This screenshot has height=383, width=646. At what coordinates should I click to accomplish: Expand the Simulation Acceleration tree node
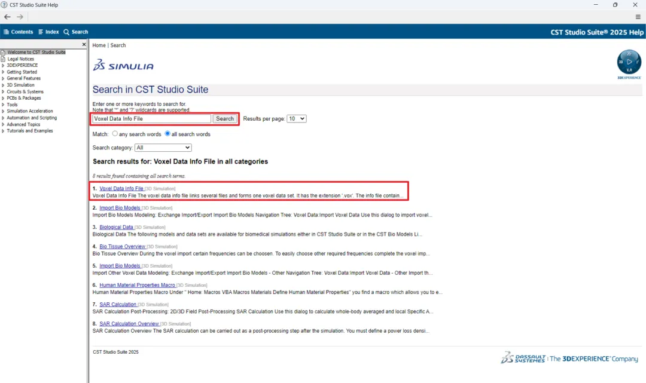click(3, 111)
